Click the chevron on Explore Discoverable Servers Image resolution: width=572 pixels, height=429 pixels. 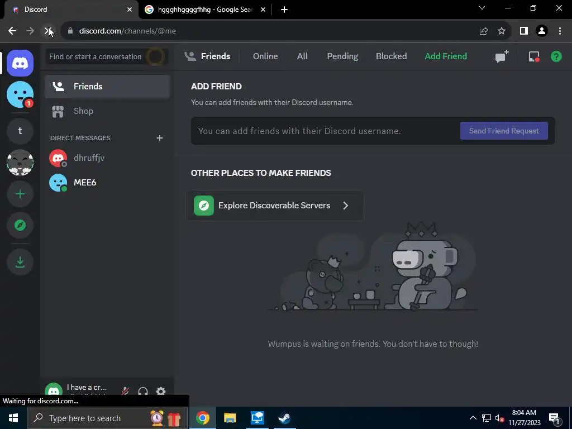pyautogui.click(x=345, y=206)
